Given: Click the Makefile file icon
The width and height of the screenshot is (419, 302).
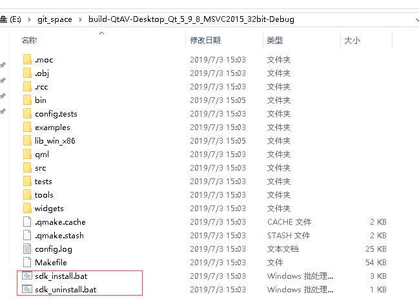Looking at the screenshot, I should point(27,263).
